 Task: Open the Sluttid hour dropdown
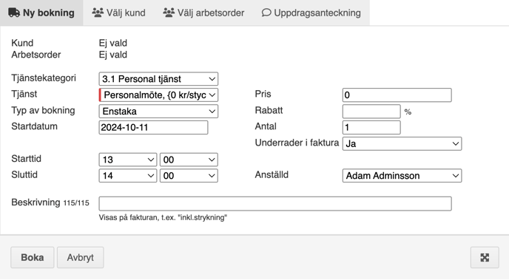[x=127, y=176]
